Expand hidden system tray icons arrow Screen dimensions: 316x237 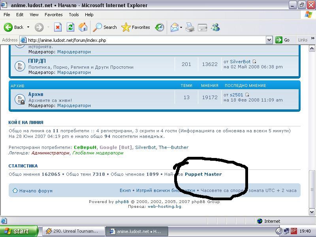pyautogui.click(x=279, y=231)
